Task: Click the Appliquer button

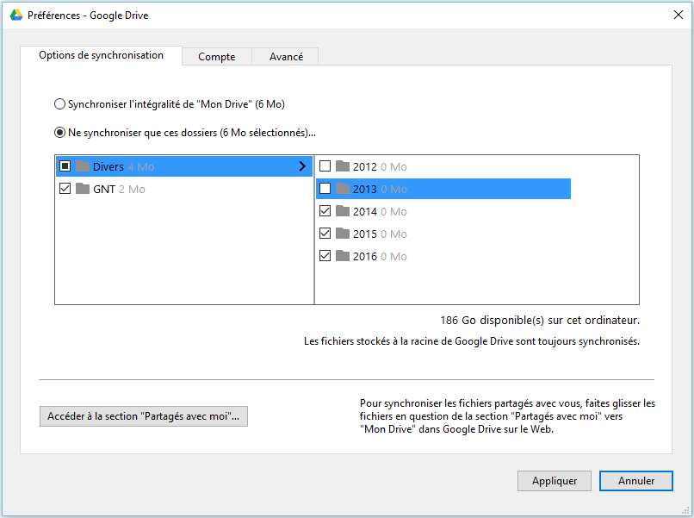Action: coord(555,481)
